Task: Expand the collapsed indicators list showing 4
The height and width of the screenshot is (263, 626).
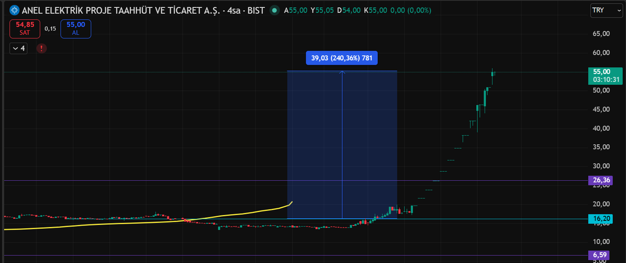Action: [x=18, y=48]
